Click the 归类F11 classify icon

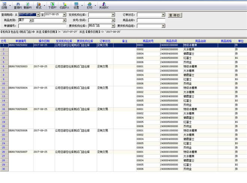click(64, 5)
